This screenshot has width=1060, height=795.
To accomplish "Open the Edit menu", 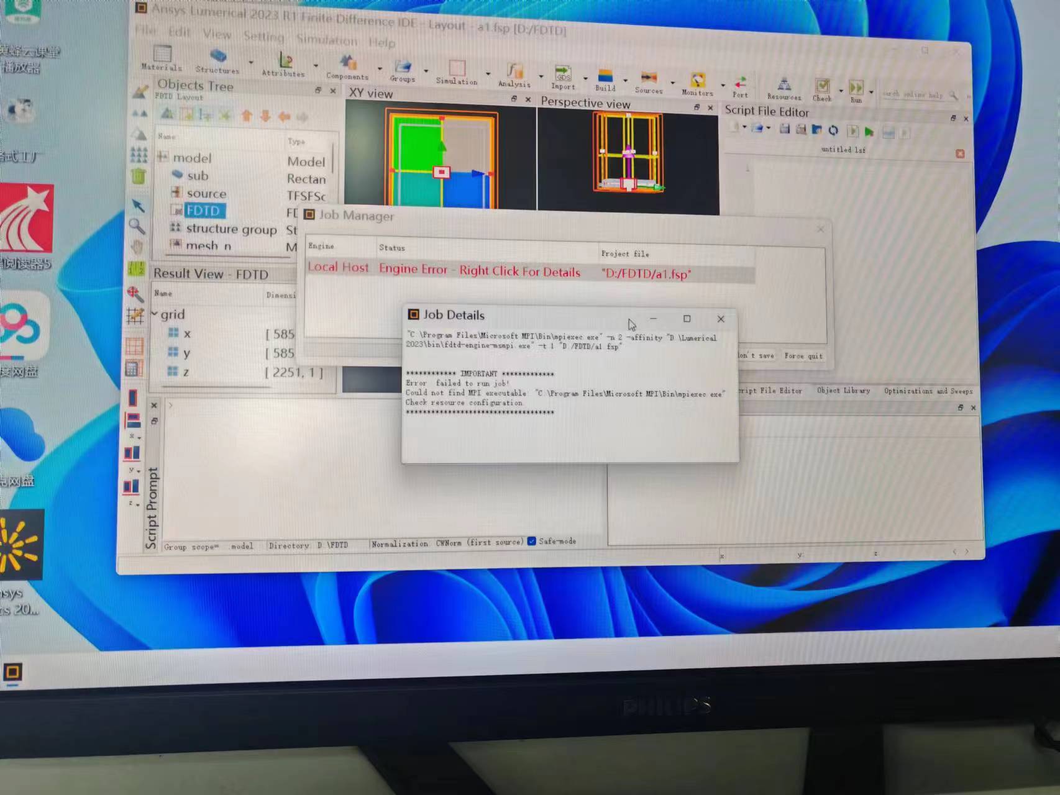I will (x=180, y=32).
